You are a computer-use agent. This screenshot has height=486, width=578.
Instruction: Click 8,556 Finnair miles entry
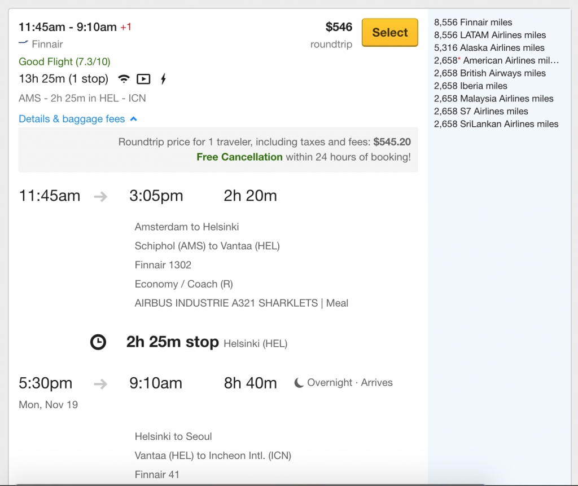pos(473,23)
